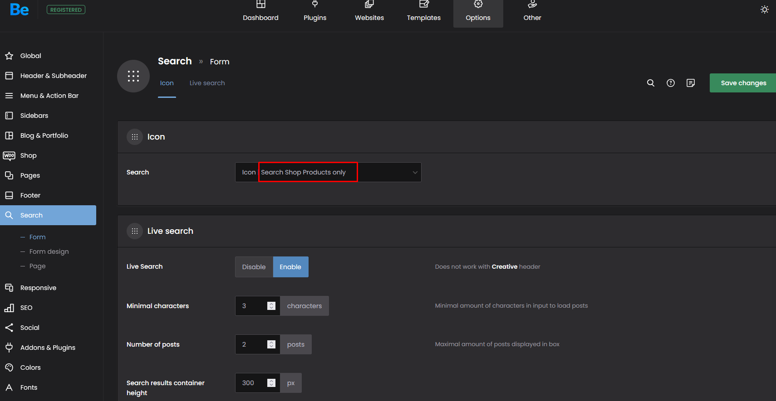Toggle light mode with sun icon
Image resolution: width=776 pixels, height=401 pixels.
(765, 10)
